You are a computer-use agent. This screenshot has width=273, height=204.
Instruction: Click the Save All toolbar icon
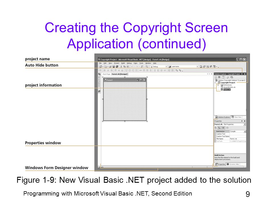tap(117, 67)
